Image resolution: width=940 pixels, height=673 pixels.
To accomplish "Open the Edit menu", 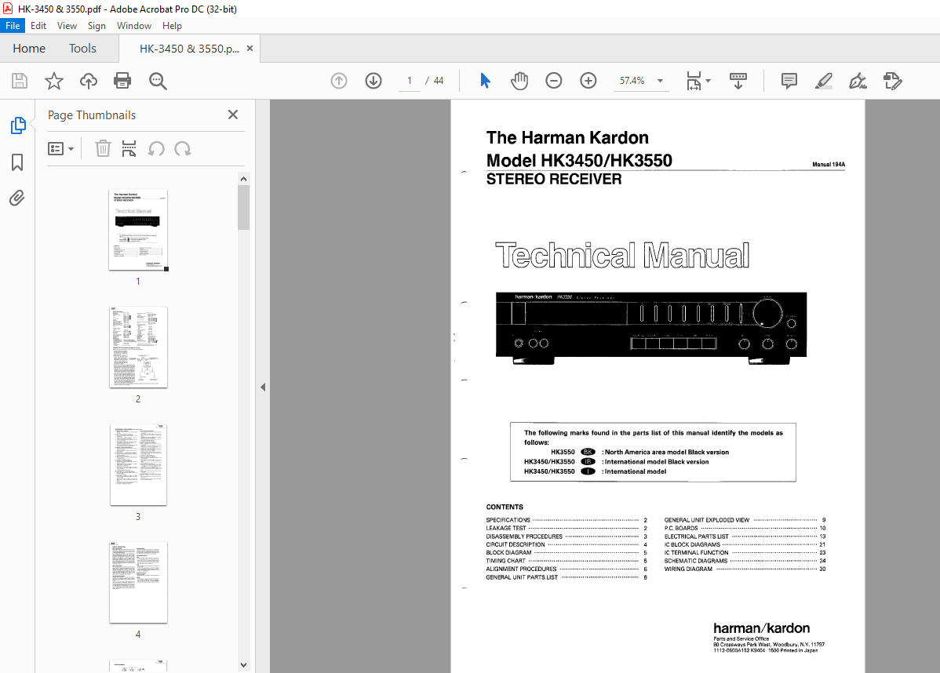I will coord(38,26).
